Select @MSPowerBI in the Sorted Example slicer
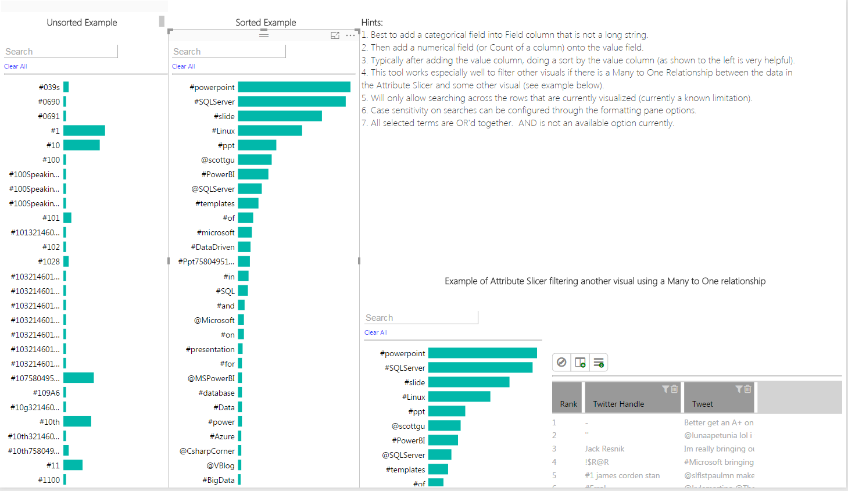 tap(211, 378)
